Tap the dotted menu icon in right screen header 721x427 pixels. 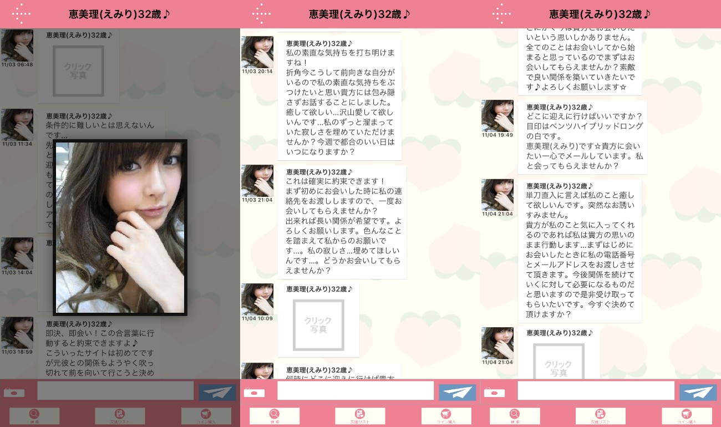pyautogui.click(x=502, y=14)
